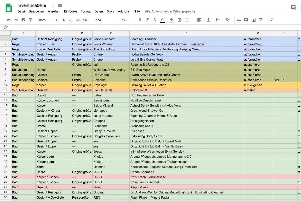This screenshot has height=201, width=301.
Task: Click the filter funnel icon
Action: point(261,20)
